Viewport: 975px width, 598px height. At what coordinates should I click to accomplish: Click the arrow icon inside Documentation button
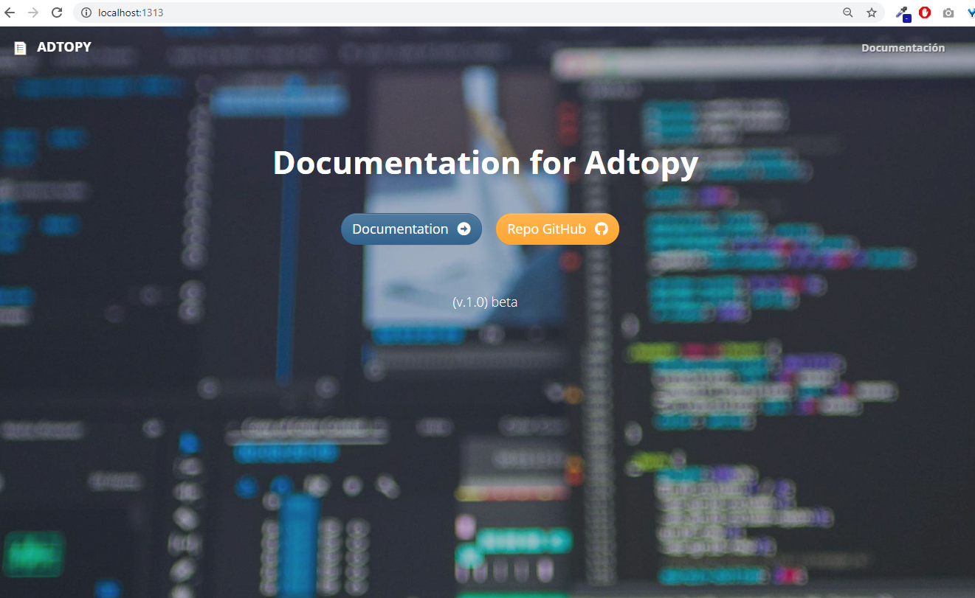pyautogui.click(x=464, y=229)
